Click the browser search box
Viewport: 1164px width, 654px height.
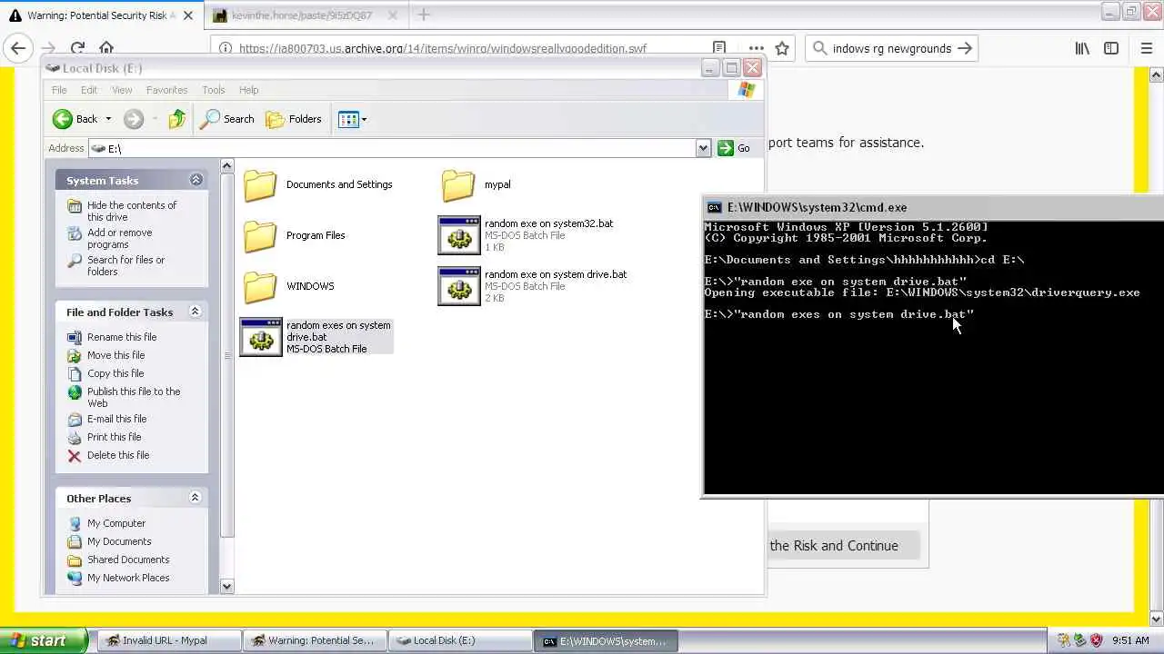tap(891, 48)
